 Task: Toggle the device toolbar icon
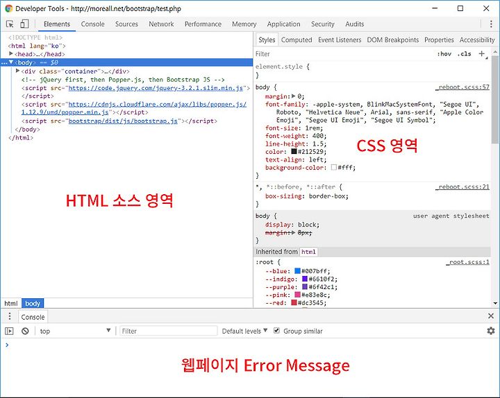tap(24, 24)
